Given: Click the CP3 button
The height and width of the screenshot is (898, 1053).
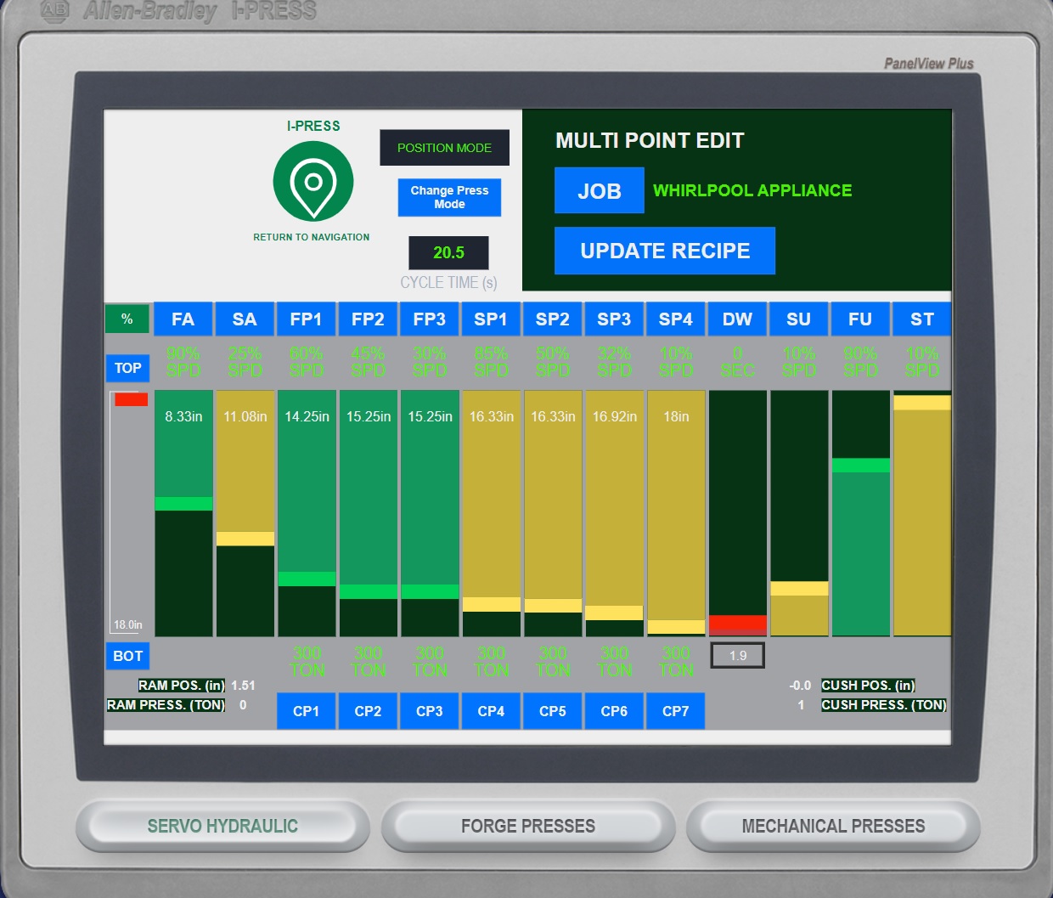Looking at the screenshot, I should tap(429, 711).
